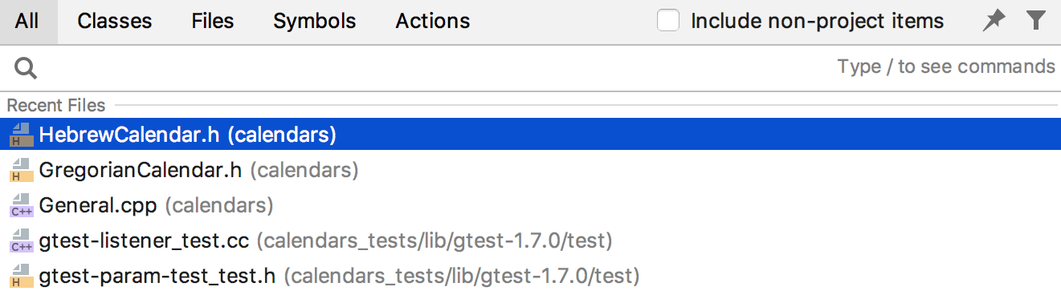Click the gtest-param-test_test.h file icon

(21, 275)
